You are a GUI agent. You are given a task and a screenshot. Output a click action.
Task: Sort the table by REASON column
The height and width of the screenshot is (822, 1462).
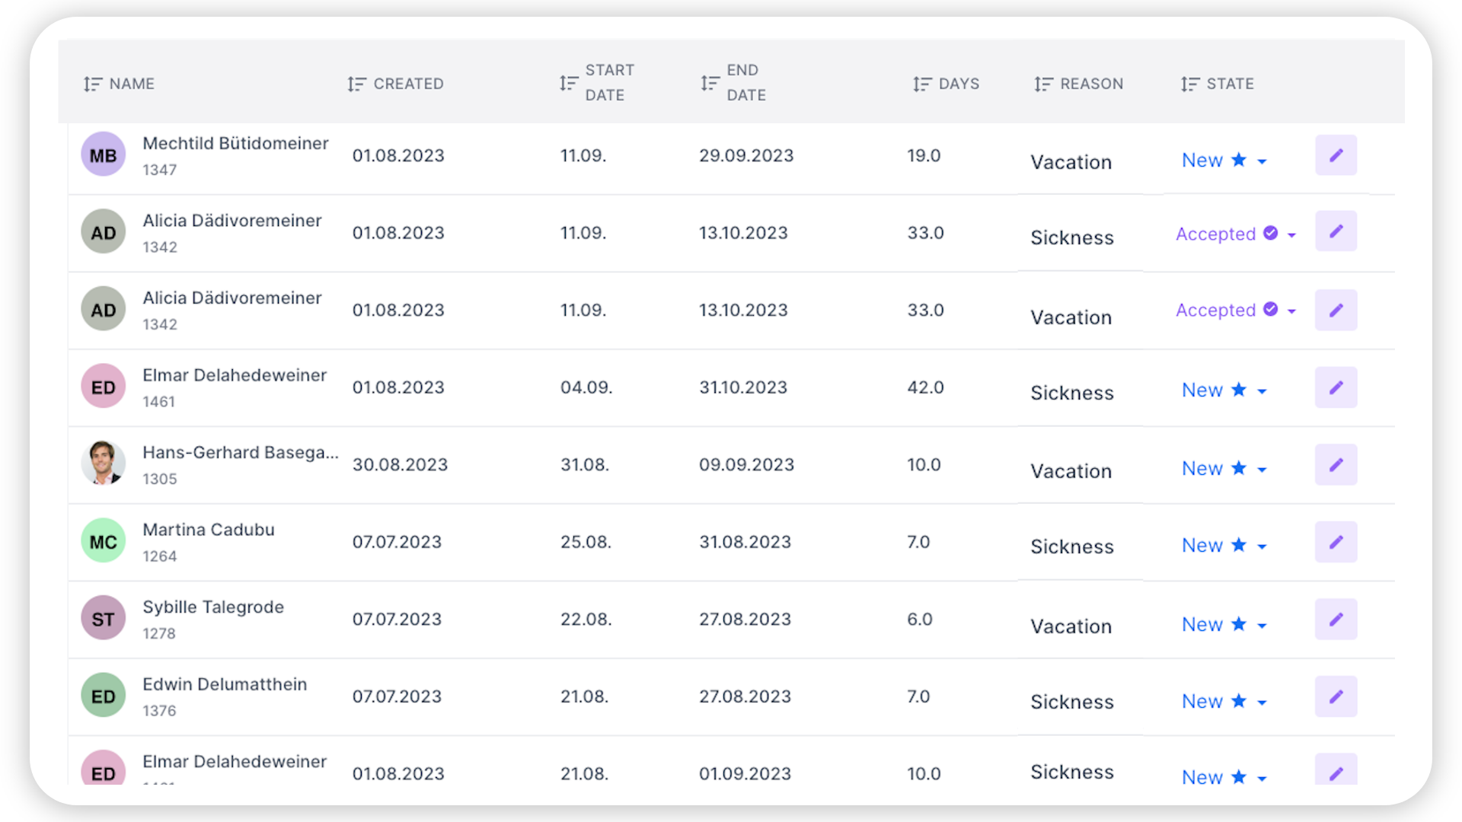coord(1079,84)
